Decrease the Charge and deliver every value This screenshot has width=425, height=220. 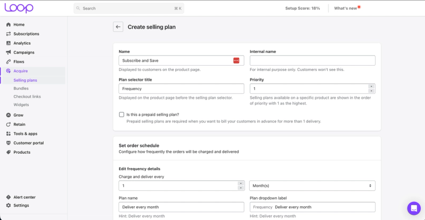(x=241, y=188)
